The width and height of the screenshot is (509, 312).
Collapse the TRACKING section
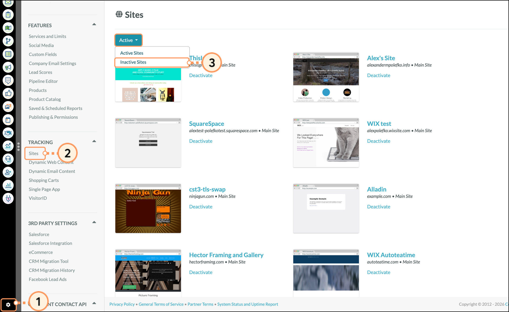tap(94, 141)
